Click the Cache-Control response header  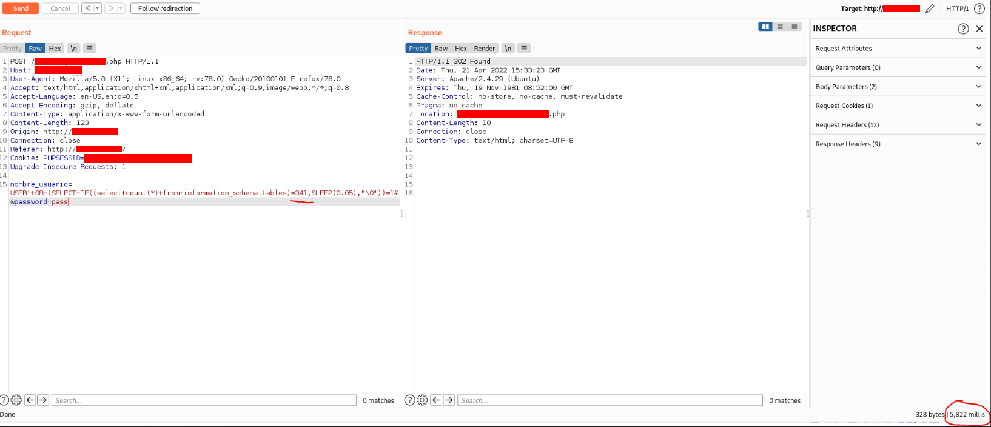coord(519,96)
